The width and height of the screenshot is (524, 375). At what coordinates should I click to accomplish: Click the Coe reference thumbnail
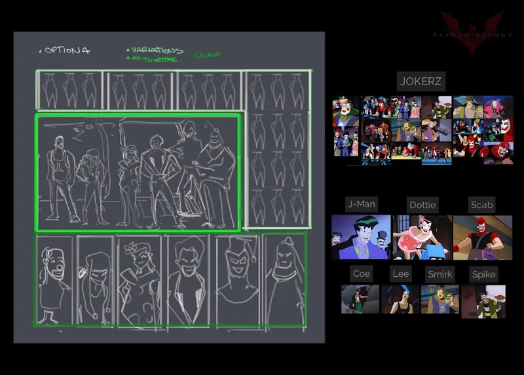click(360, 299)
